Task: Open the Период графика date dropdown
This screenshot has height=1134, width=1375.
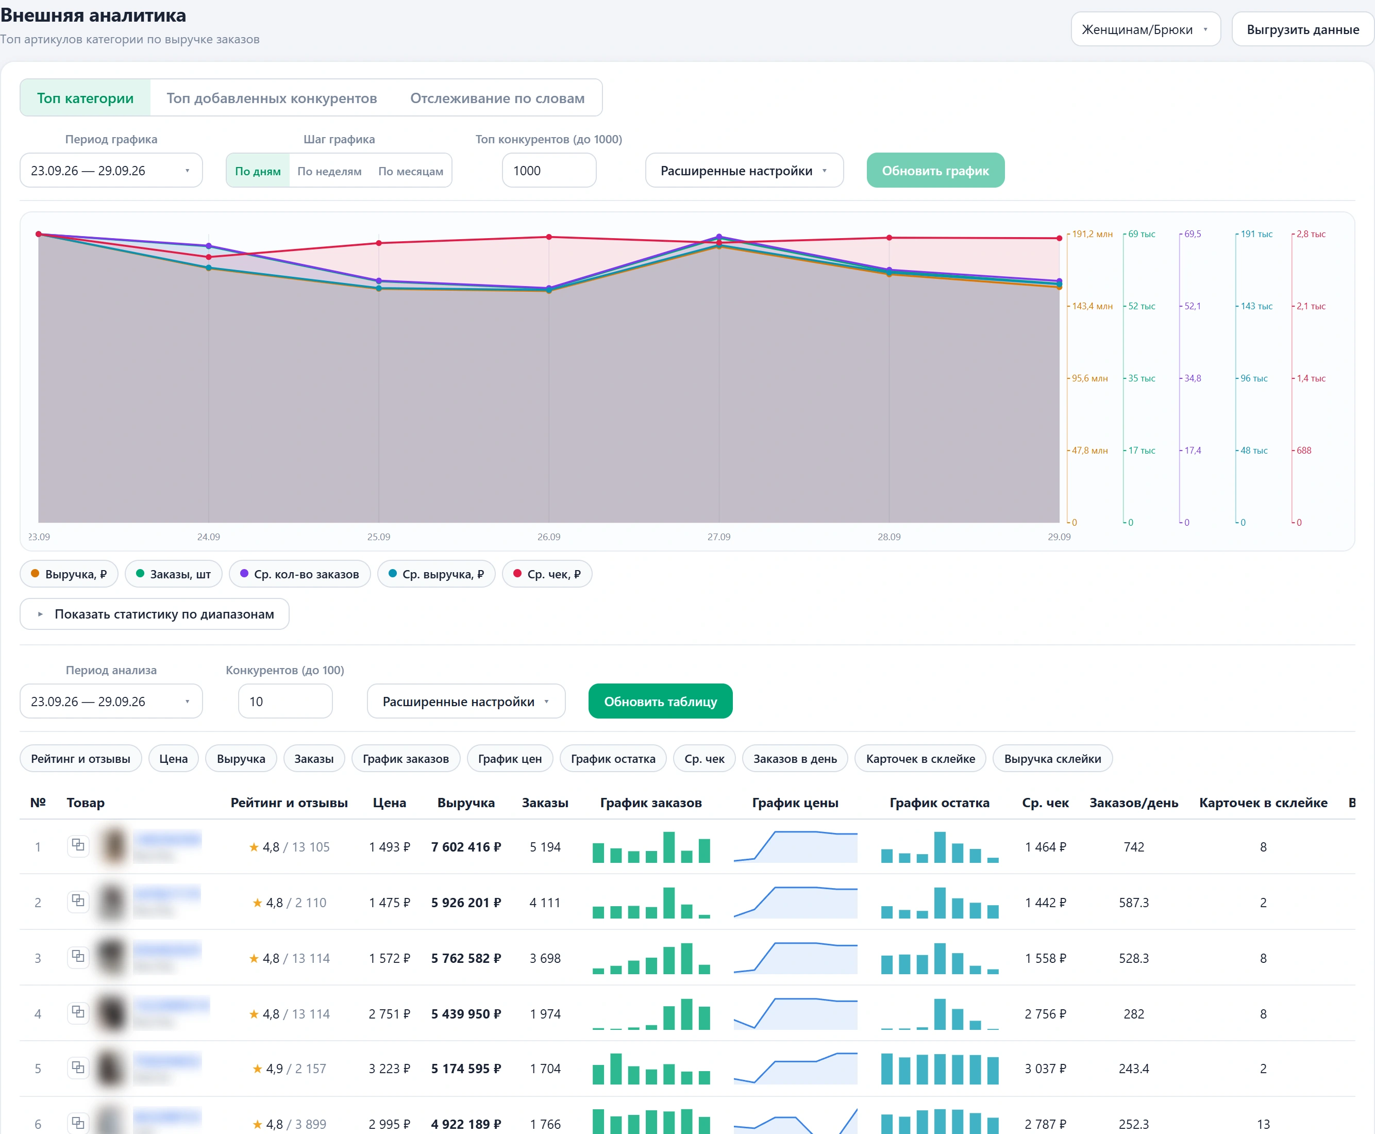Action: tap(111, 171)
